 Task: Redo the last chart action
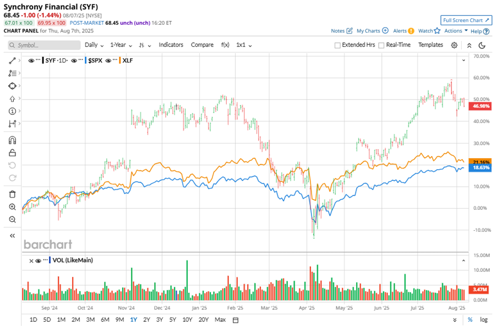[x=12, y=178]
